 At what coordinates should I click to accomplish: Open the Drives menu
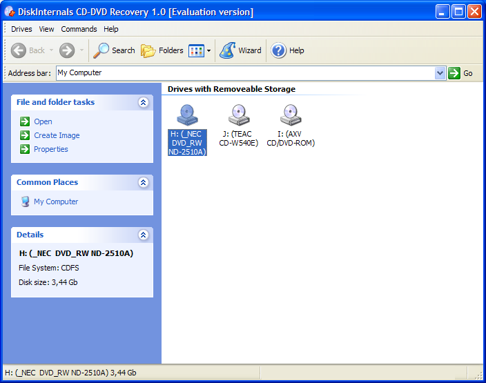click(x=21, y=29)
